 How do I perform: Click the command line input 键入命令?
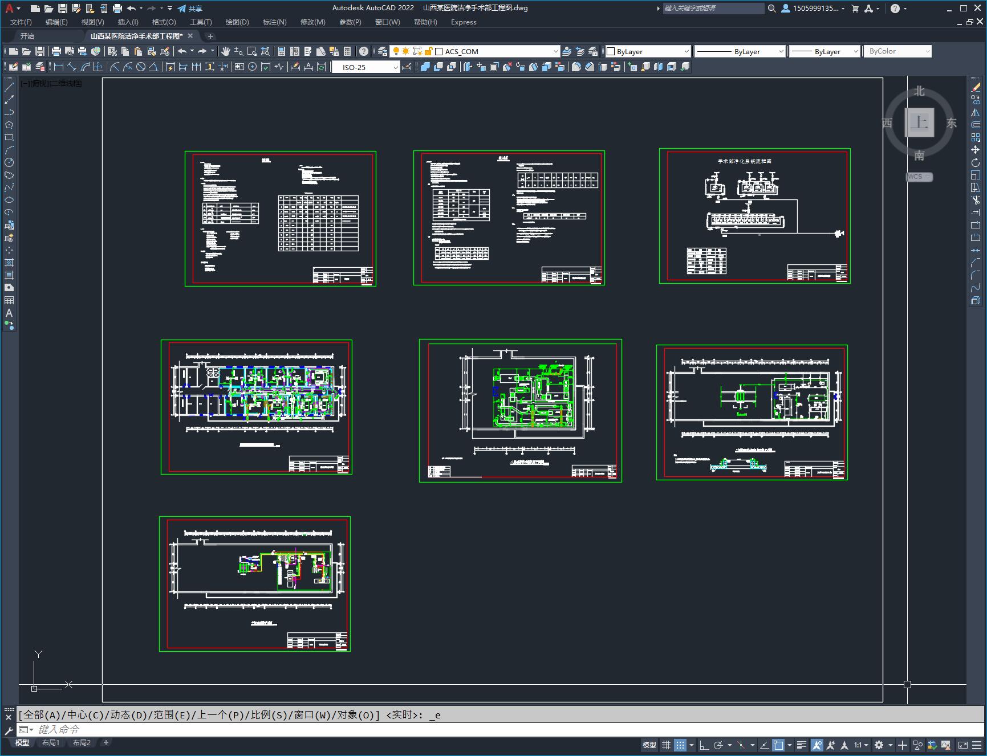pos(502,729)
